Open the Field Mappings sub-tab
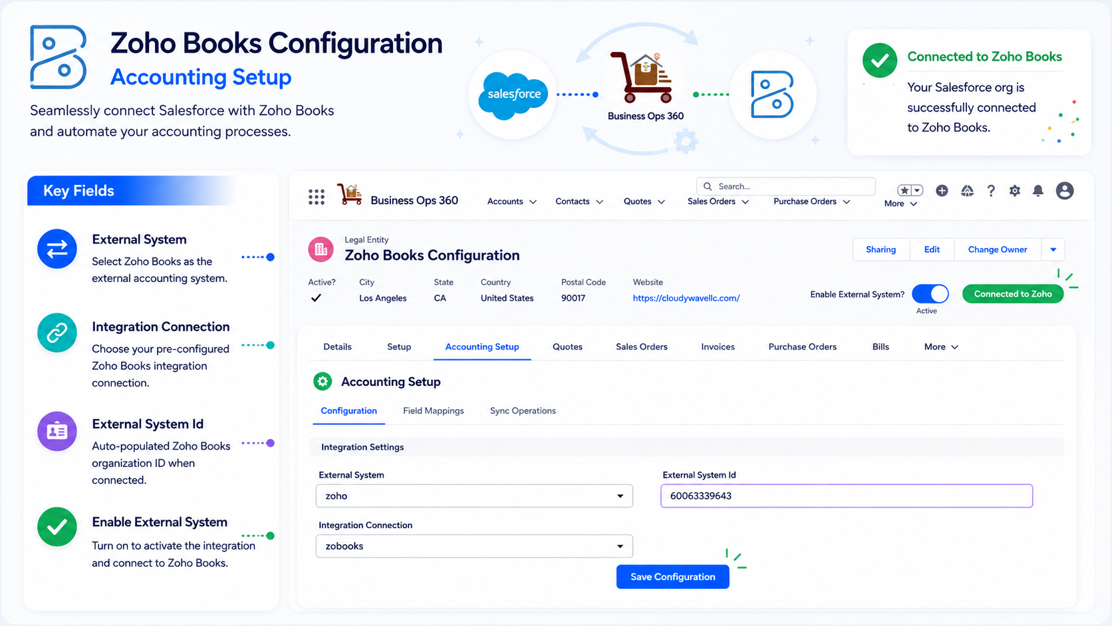1112x626 pixels. click(434, 410)
